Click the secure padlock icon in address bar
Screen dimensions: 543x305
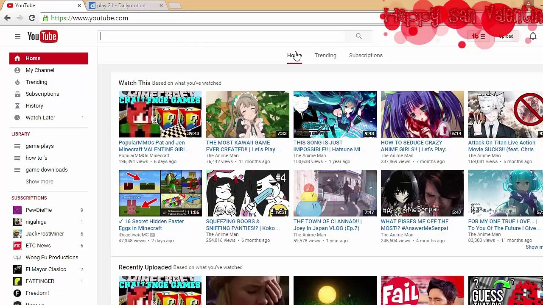coord(45,18)
